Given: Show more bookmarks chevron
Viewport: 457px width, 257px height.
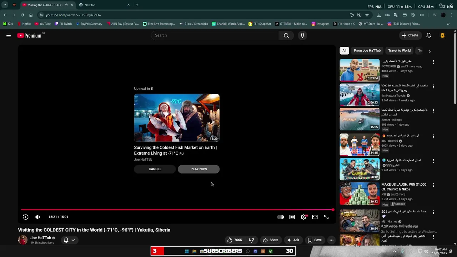Looking at the screenshot, I should (448, 24).
